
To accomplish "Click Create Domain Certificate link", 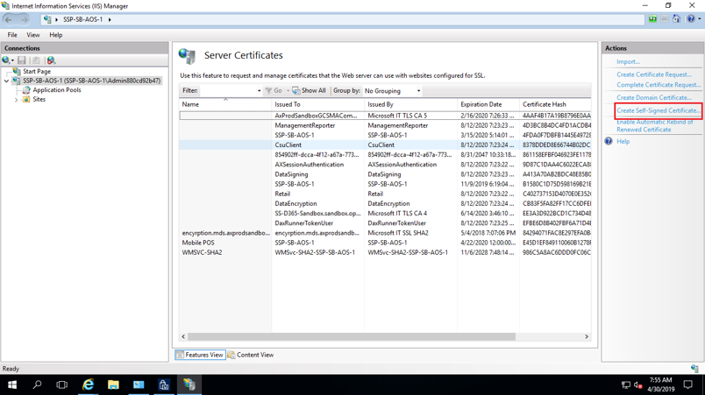I will click(x=654, y=97).
